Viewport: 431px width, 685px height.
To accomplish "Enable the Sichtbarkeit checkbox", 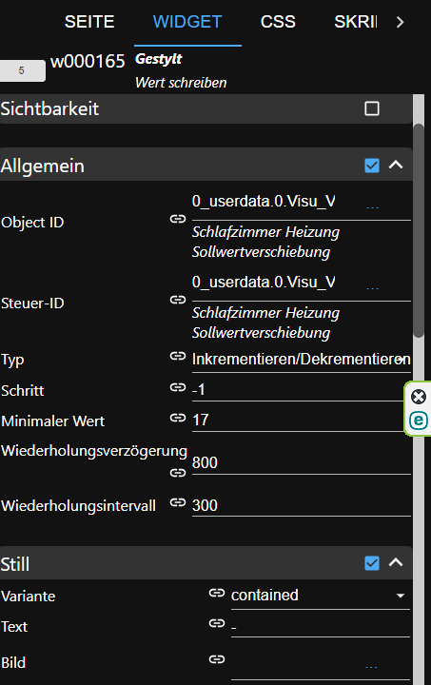I will click(372, 108).
